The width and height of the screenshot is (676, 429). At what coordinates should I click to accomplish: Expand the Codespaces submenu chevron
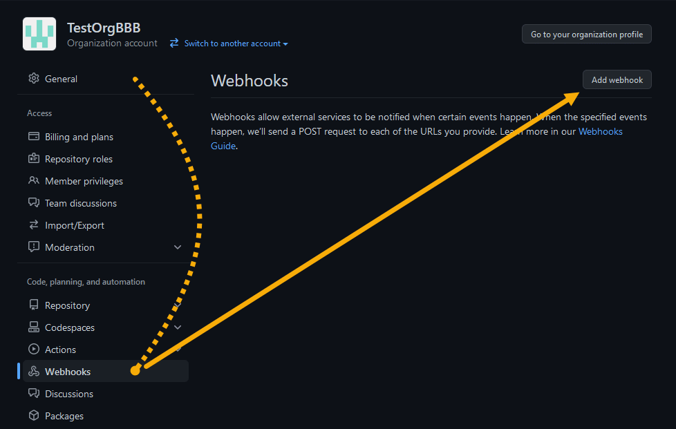point(178,327)
